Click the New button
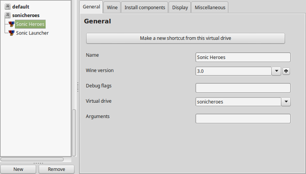This screenshot has height=174, width=306. [18, 169]
